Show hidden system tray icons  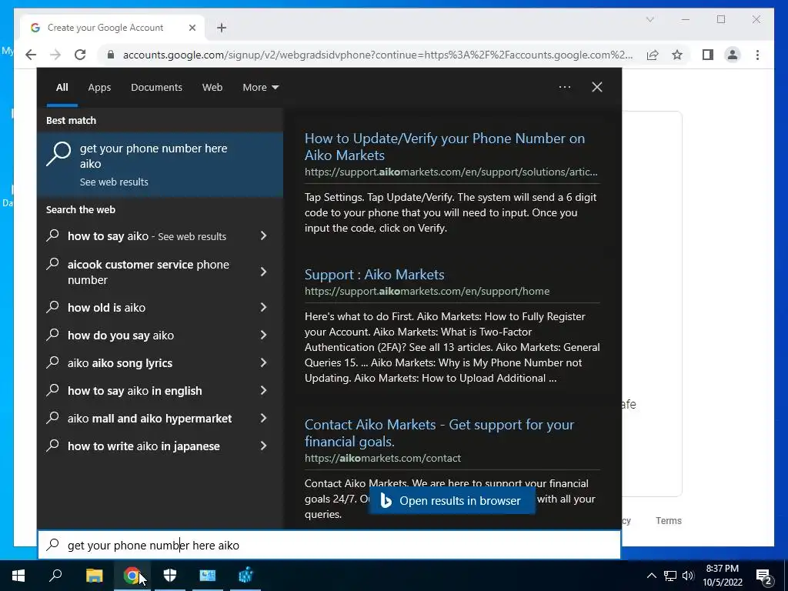[x=651, y=576]
